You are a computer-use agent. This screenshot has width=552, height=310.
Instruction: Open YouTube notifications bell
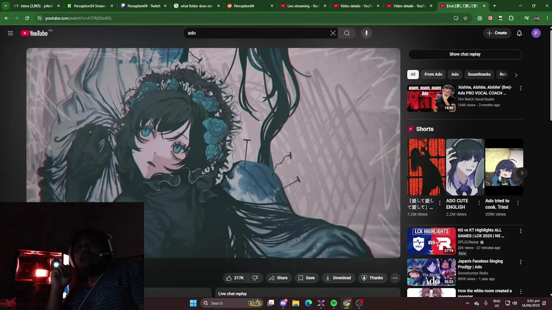click(519, 33)
